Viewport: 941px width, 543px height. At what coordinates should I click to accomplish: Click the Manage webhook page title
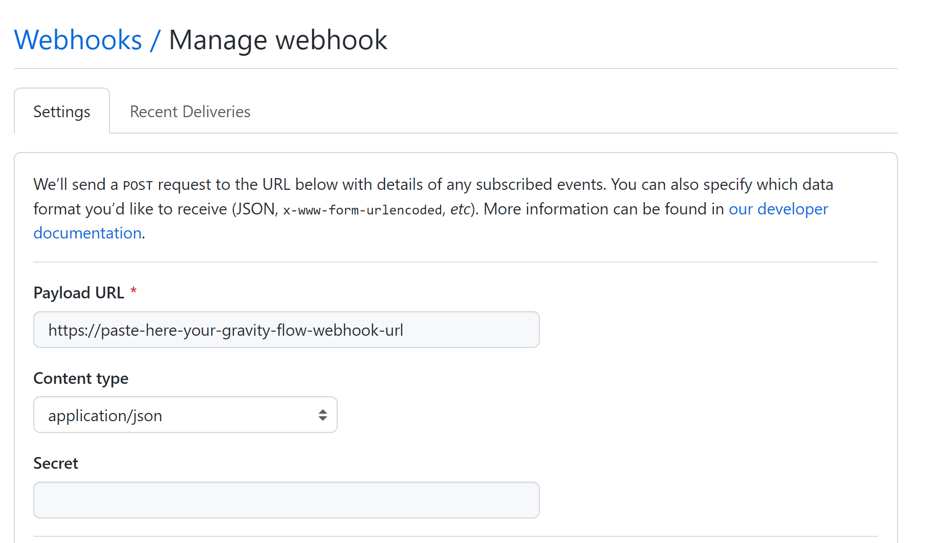pos(278,39)
